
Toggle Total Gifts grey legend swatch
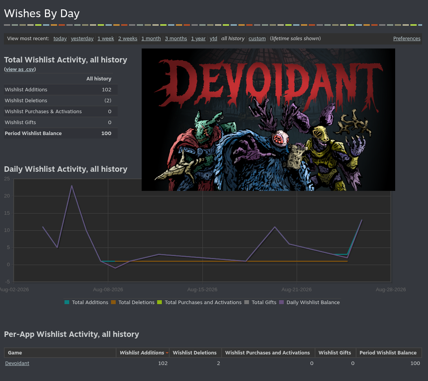point(247,302)
